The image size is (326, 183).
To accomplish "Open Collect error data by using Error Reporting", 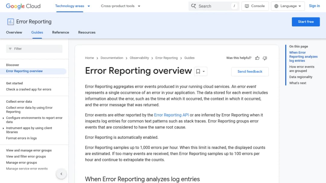I will click(x=29, y=110).
